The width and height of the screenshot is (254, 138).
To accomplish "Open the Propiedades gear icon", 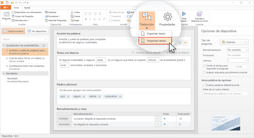I will coord(168,17).
